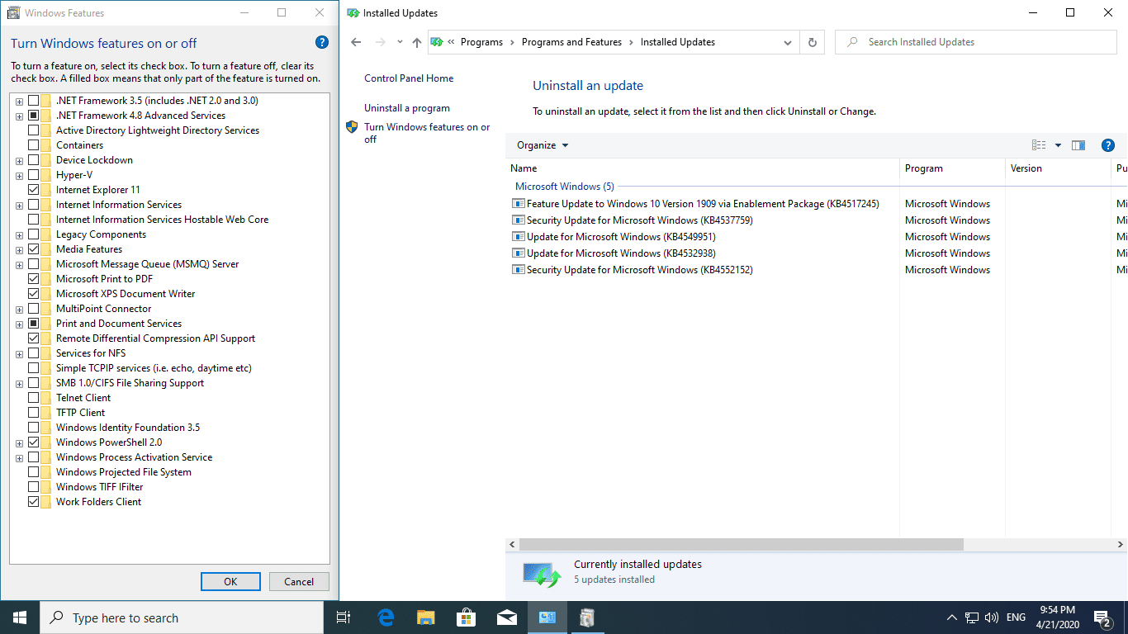Click Cancel in Windows Features dialog
This screenshot has width=1128, height=634.
[x=299, y=581]
